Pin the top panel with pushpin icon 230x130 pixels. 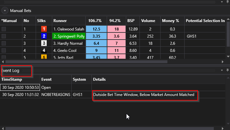point(228,2)
